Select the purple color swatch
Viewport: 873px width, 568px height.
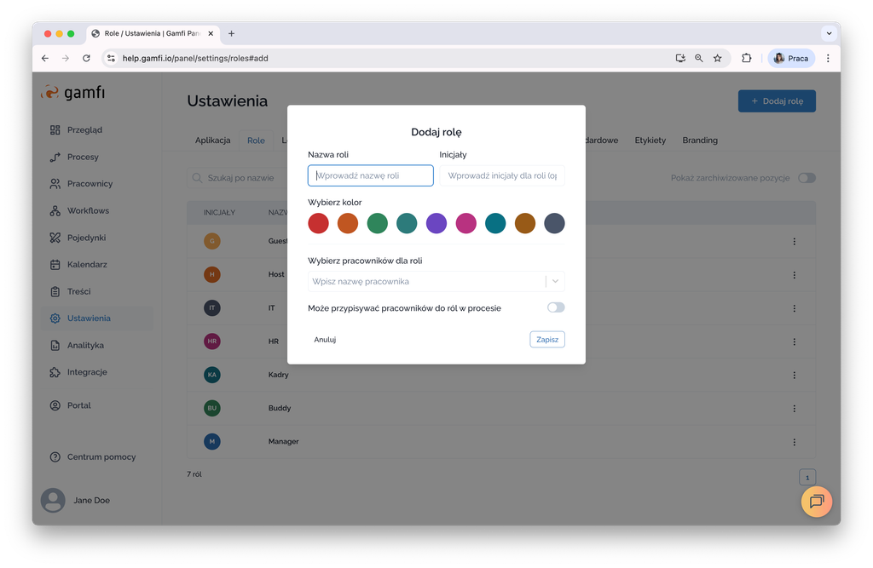pos(436,223)
